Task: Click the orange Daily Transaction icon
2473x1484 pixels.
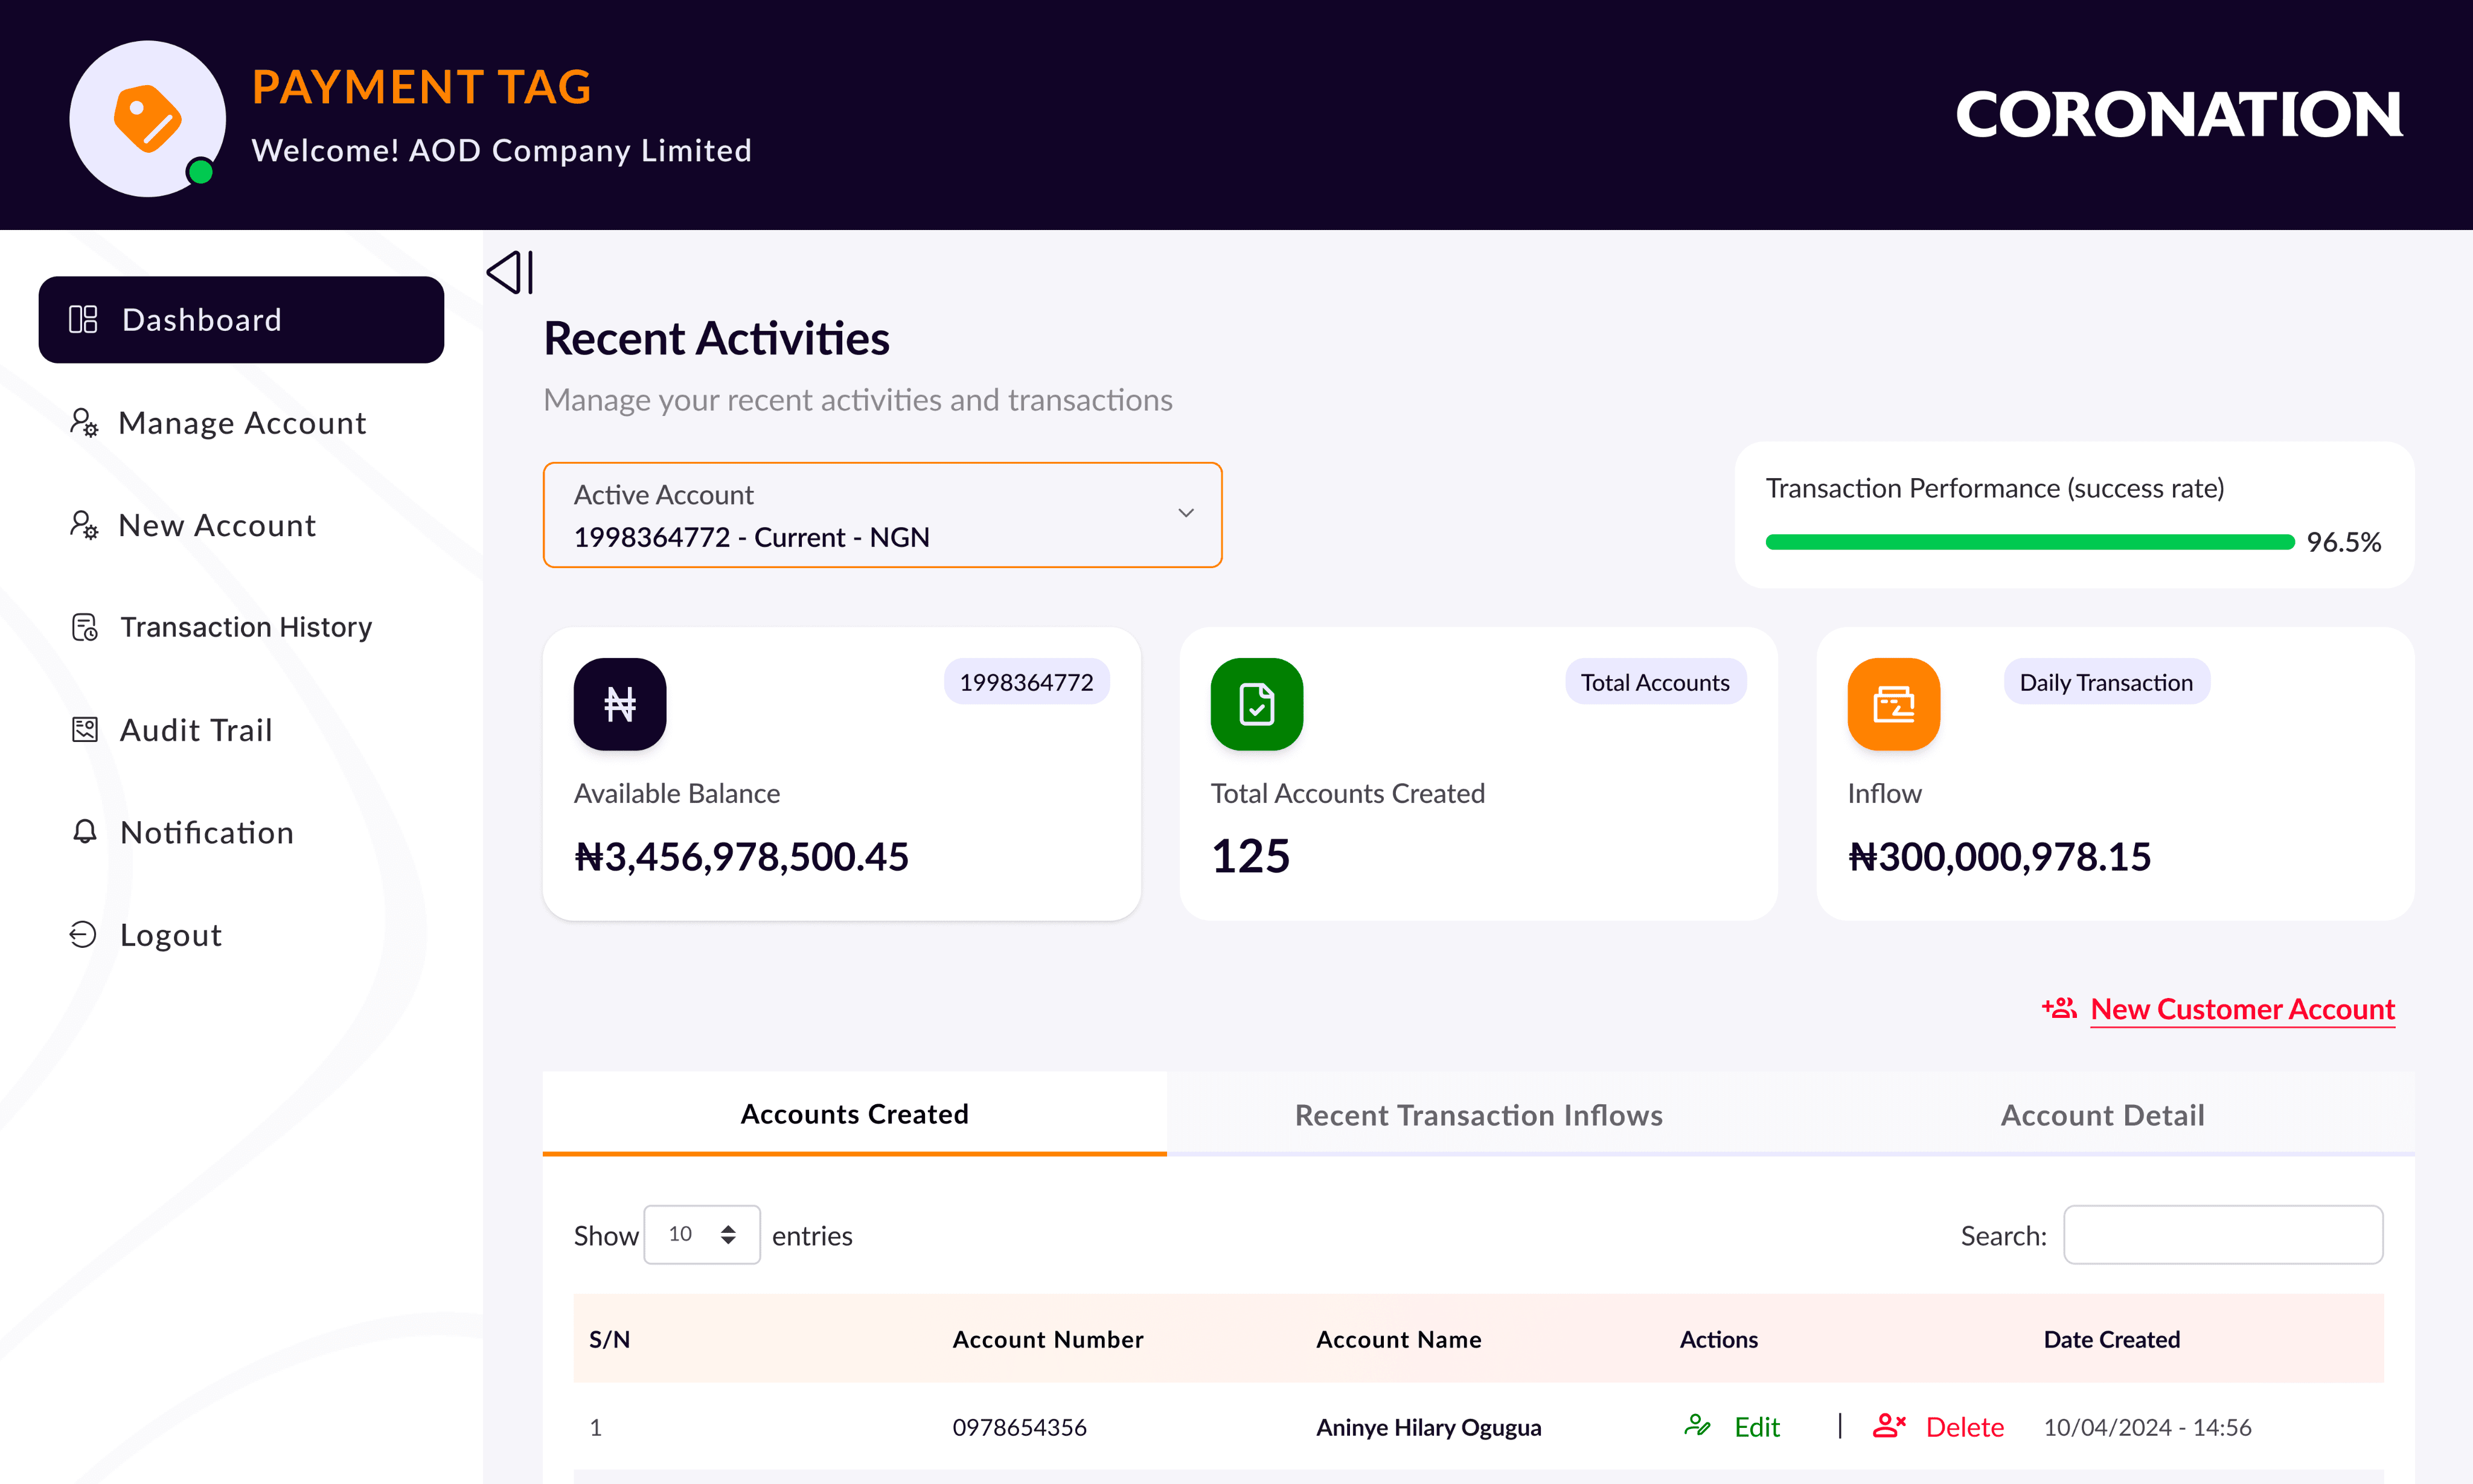Action: point(1893,704)
